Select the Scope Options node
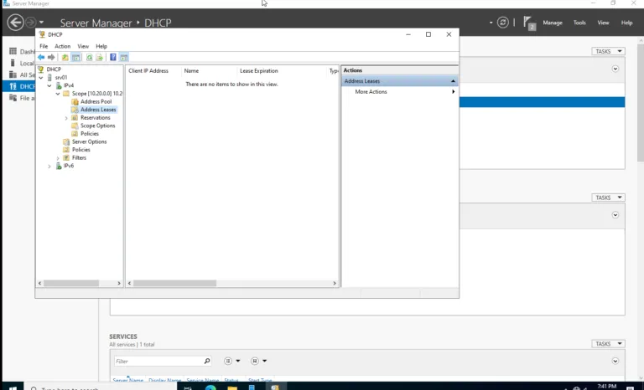 pos(97,126)
